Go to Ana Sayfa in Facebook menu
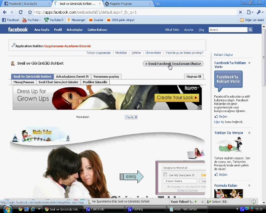 click(x=42, y=30)
